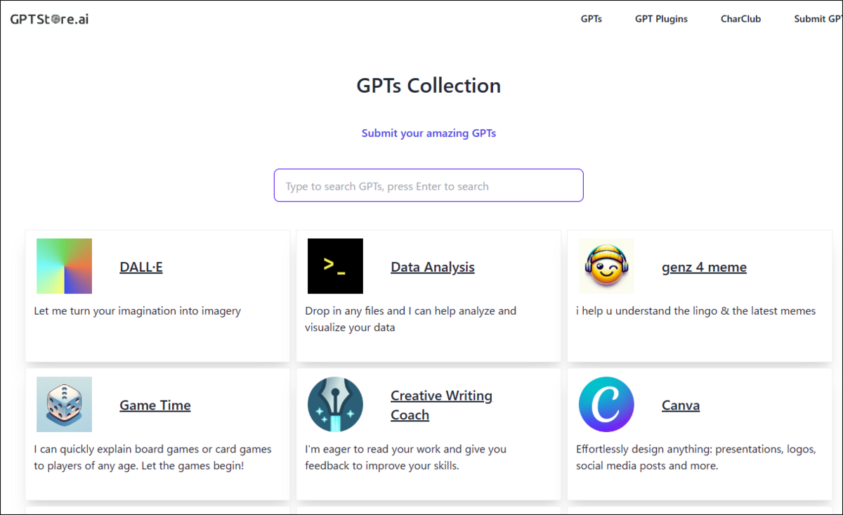843x515 pixels.
Task: Click "Effortlessly design anything" description text
Action: 695,457
